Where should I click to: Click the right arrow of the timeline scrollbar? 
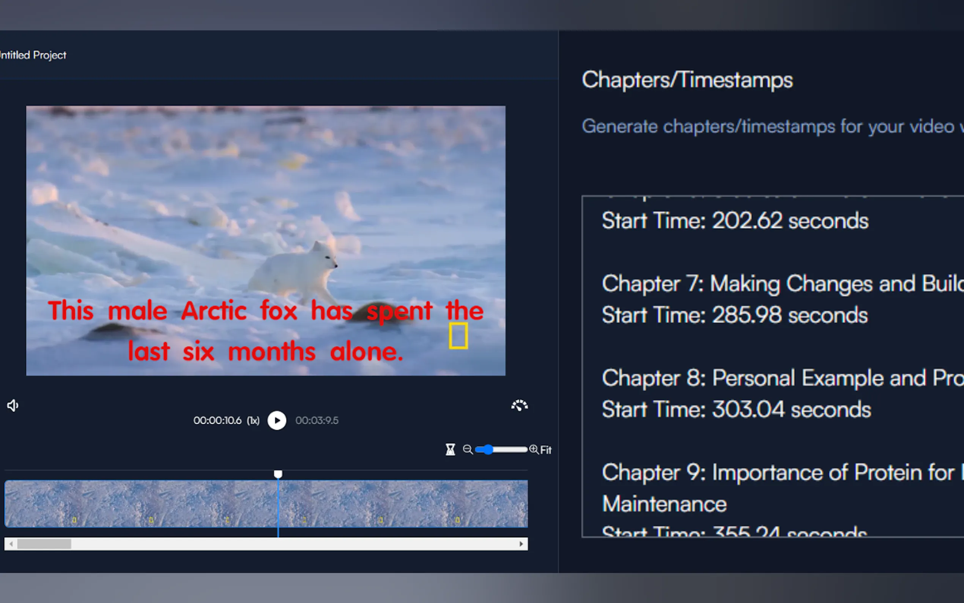click(521, 544)
